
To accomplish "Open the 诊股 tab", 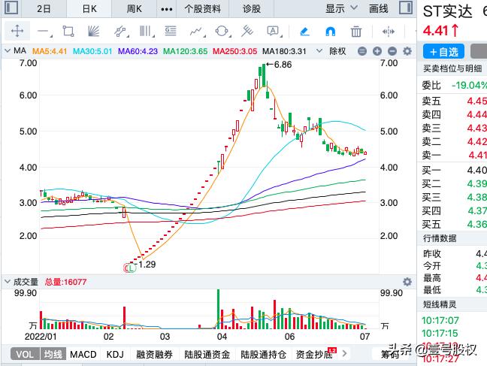I will coord(252,9).
